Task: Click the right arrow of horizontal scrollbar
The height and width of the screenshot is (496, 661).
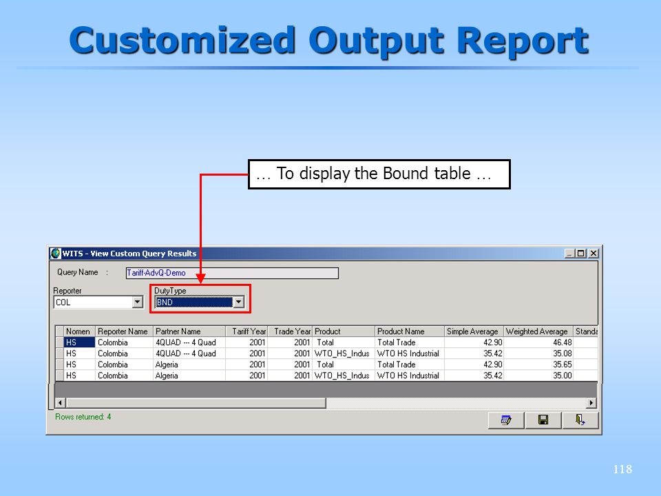Action: pos(591,403)
